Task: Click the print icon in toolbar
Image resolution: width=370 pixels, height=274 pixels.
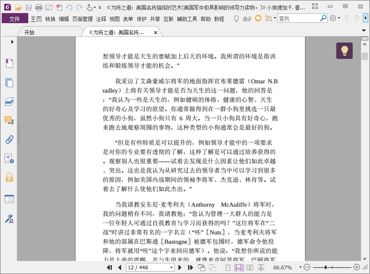Action: [39, 8]
